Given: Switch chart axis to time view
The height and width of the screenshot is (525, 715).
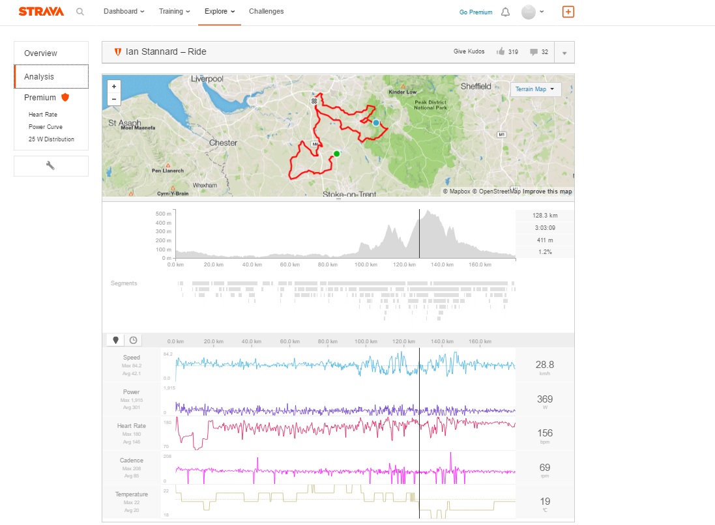Looking at the screenshot, I should [x=133, y=340].
